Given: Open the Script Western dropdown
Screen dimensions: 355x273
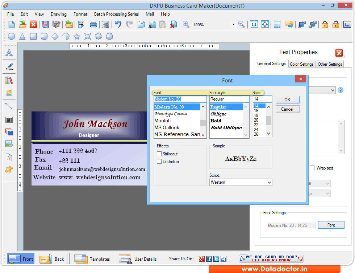Looking at the screenshot, I should pyautogui.click(x=241, y=182).
